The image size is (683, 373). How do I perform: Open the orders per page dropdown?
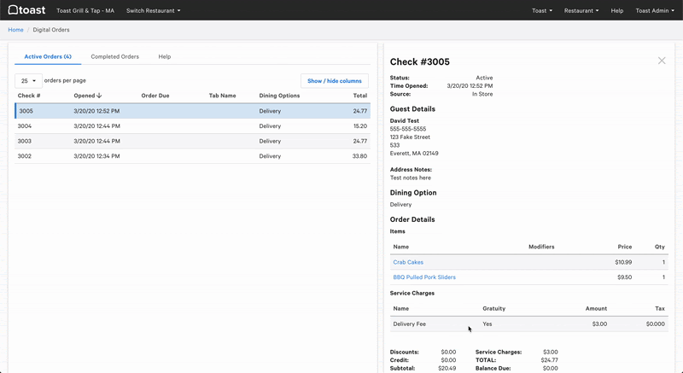(x=28, y=81)
